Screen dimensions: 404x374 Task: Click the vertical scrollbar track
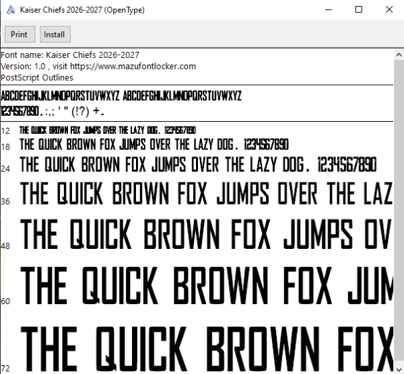tap(399, 211)
